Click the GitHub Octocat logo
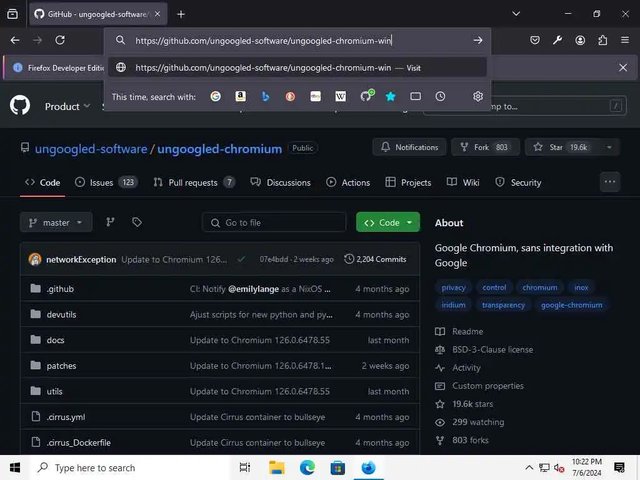 coord(20,105)
